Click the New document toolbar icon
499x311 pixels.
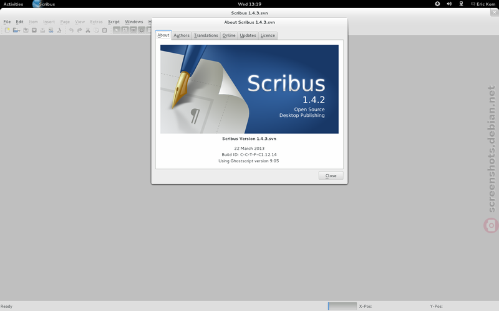[7, 30]
